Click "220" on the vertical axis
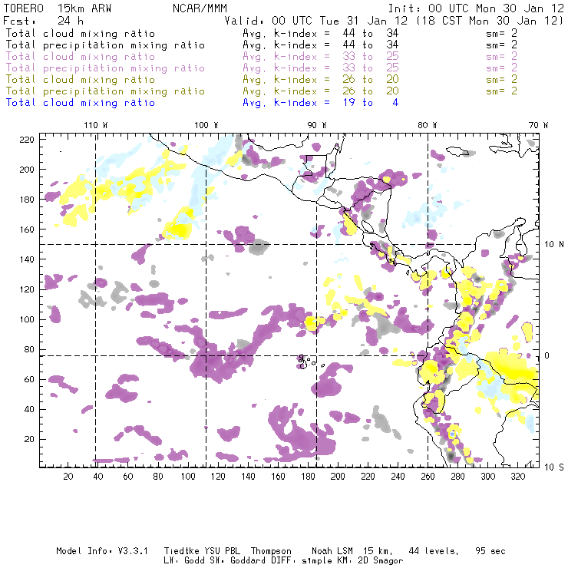This screenshot has width=568, height=568. 27,140
